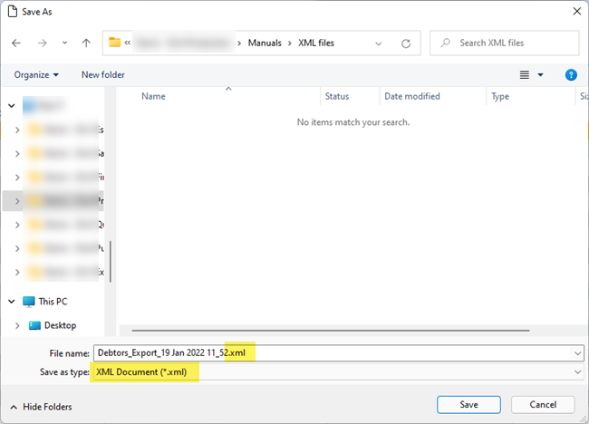
Task: Click the Back navigation arrow
Action: click(16, 43)
